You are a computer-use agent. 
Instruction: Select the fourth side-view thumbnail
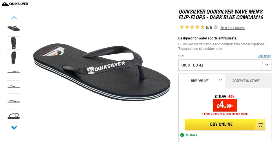(14, 72)
